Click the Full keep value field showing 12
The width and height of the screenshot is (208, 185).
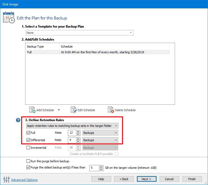72,133
